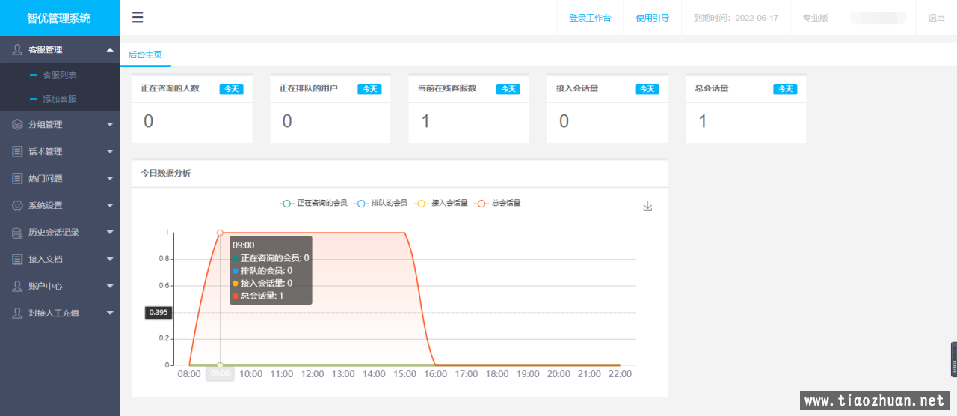
Task: Click the 系统设置 gear icon
Action: click(x=17, y=205)
